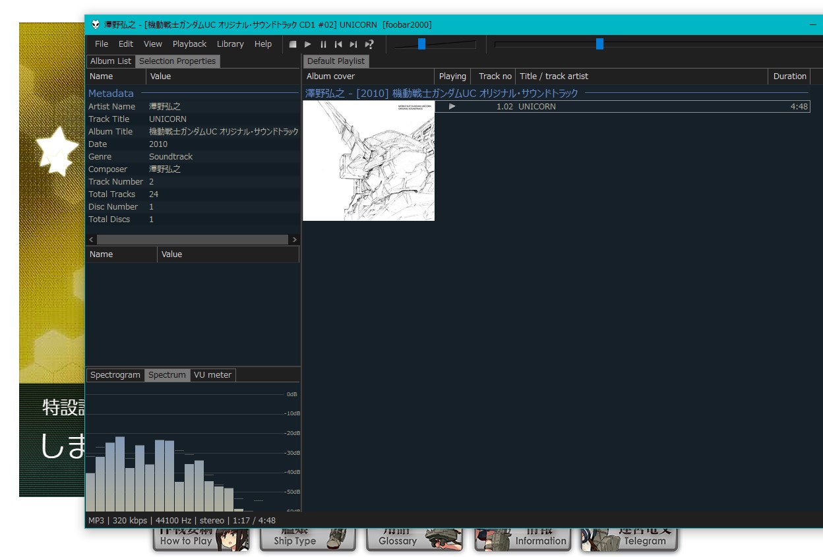
Task: Click the 4:48 duration in the playlist
Action: click(799, 107)
